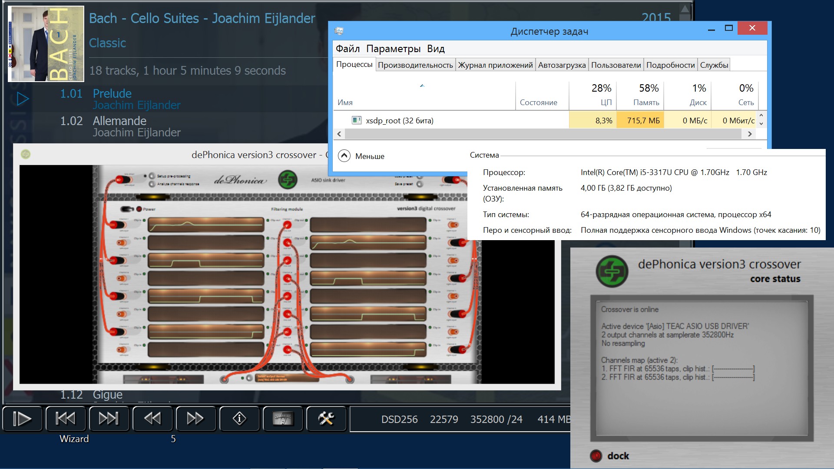Toggle the Setup pre-processing button

pos(152,176)
